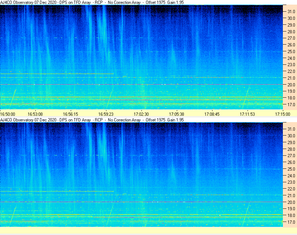Click the 21.0 frequency label in upper spectrogram

[x=291, y=78]
